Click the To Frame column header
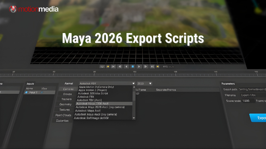 140,90
